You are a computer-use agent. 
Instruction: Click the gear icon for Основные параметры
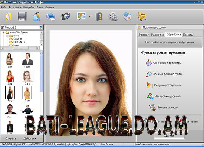[x=149, y=63]
